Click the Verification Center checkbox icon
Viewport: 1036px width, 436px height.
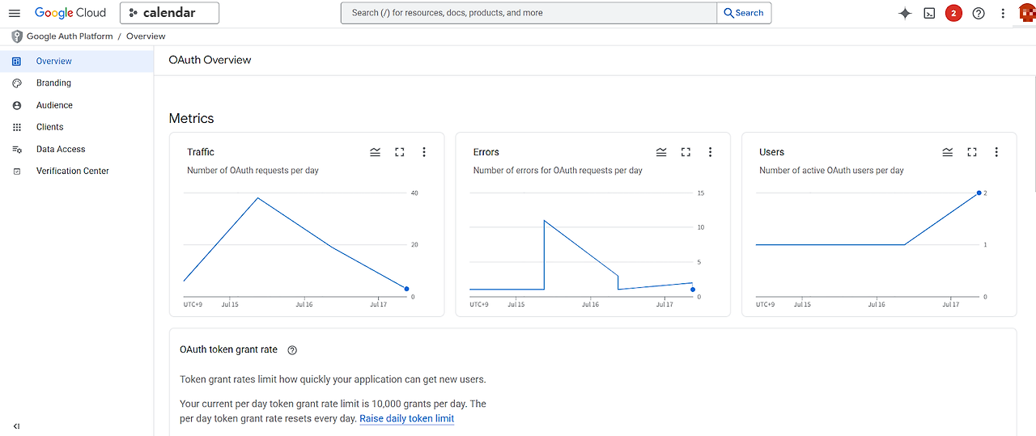[x=16, y=171]
